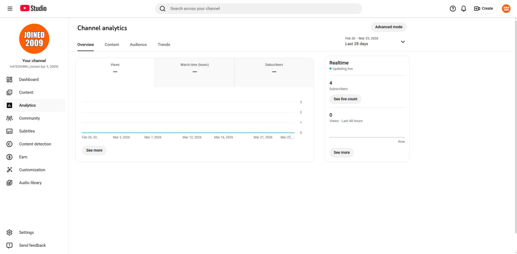
Task: Select the Subscribers metric card
Action: 274,73
